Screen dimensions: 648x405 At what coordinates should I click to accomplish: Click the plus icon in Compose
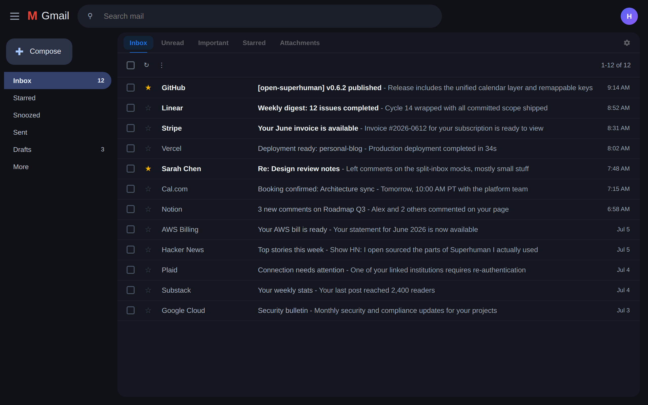pos(19,51)
